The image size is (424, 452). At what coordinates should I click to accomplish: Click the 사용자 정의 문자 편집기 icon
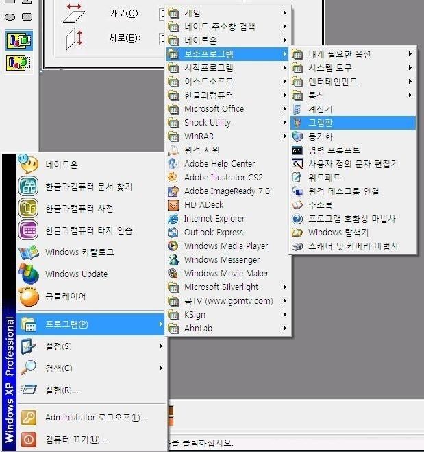pos(297,164)
